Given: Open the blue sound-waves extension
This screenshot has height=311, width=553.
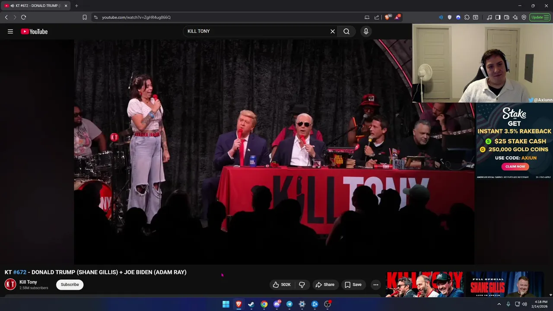Looking at the screenshot, I should click(x=441, y=17).
